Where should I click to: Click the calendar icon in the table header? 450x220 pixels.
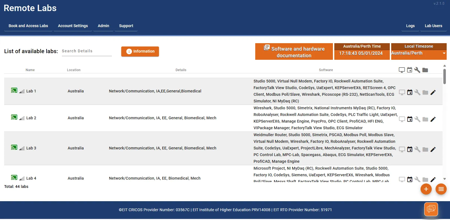pyautogui.click(x=409, y=70)
